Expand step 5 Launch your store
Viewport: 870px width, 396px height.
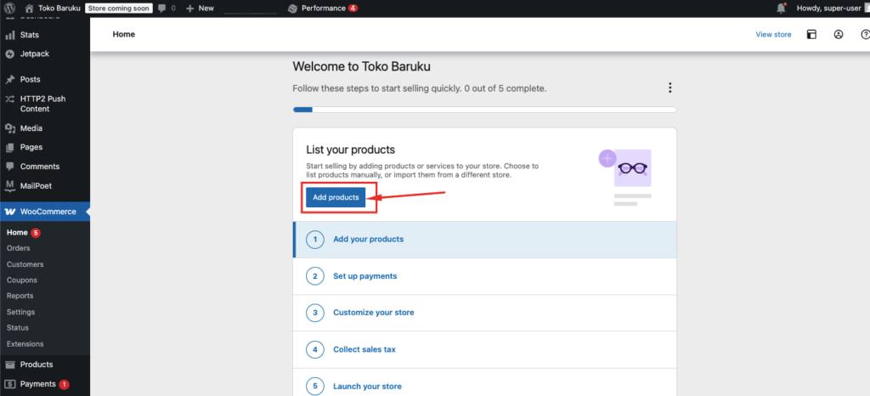tap(485, 382)
